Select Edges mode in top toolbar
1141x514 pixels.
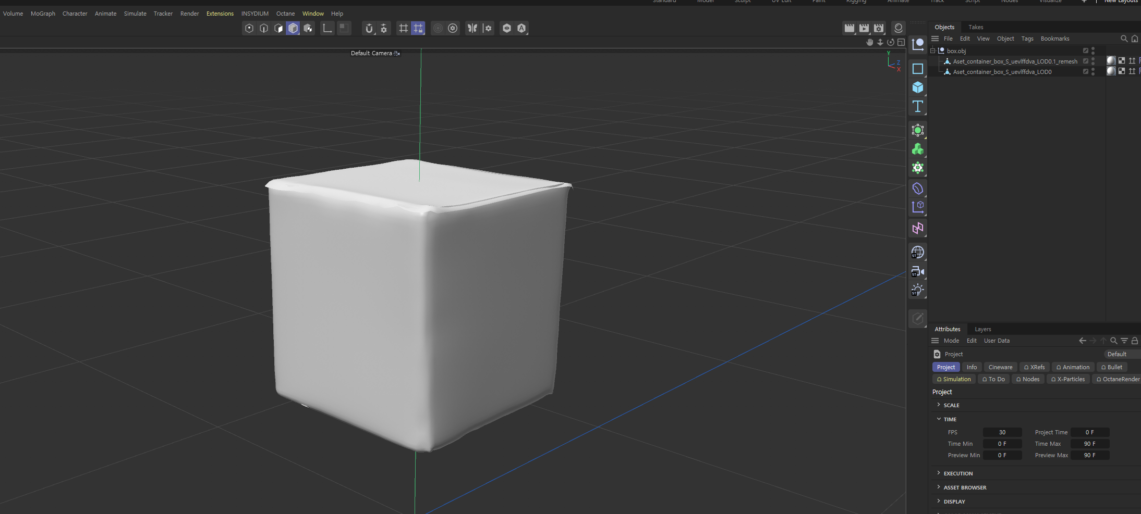pyautogui.click(x=264, y=28)
